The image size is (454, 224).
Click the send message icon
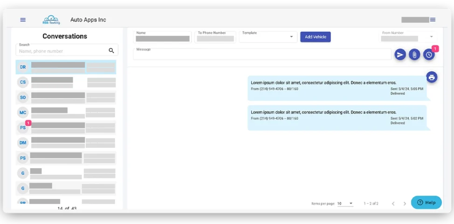click(400, 55)
